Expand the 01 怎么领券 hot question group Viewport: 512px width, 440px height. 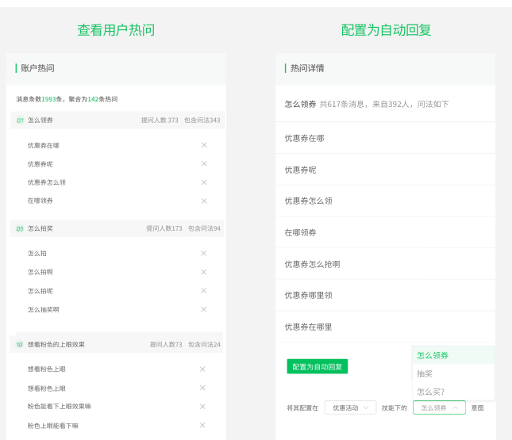(x=117, y=121)
